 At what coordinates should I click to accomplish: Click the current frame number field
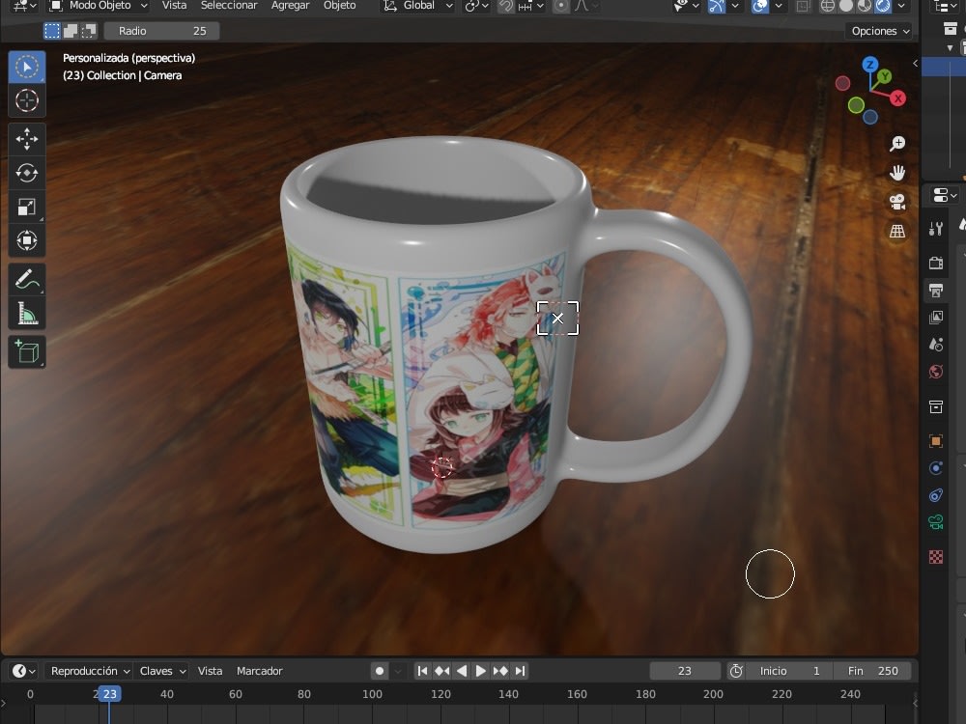point(685,670)
